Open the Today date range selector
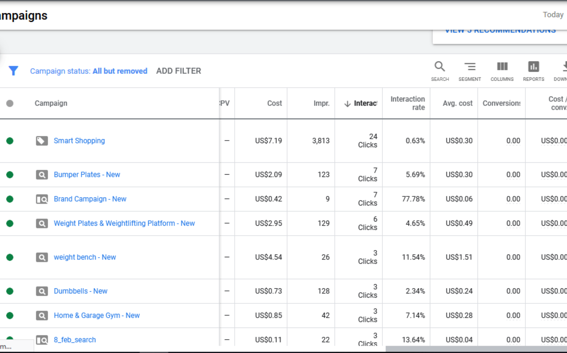Image resolution: width=567 pixels, height=353 pixels. (x=553, y=15)
